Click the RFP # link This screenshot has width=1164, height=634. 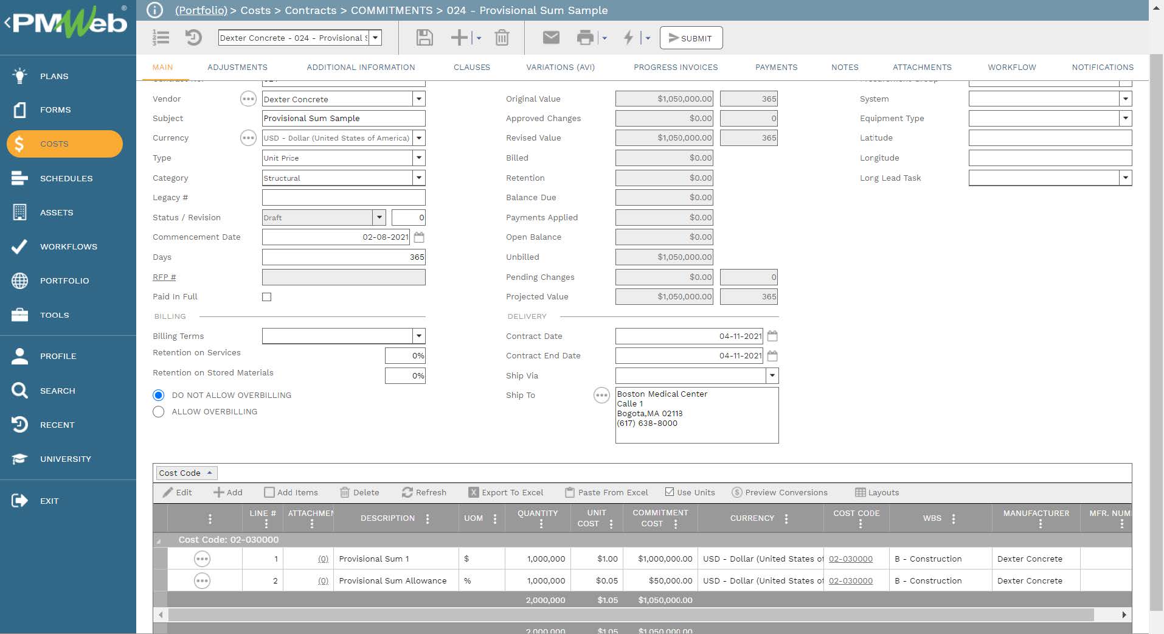point(164,277)
